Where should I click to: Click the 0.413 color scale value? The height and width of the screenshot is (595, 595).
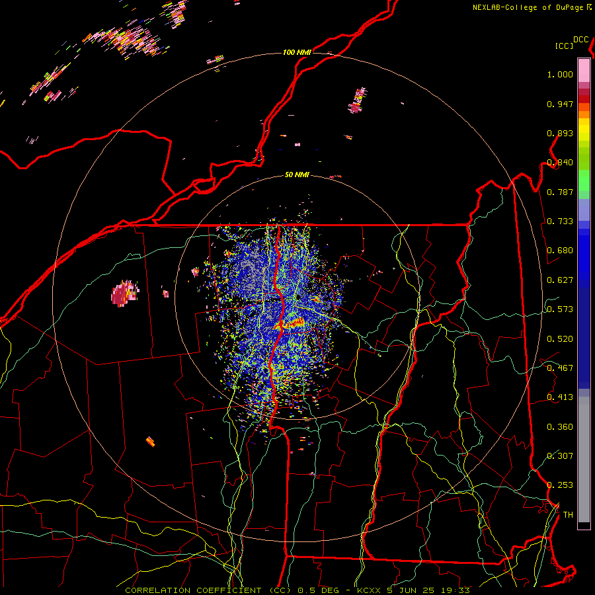tap(560, 397)
